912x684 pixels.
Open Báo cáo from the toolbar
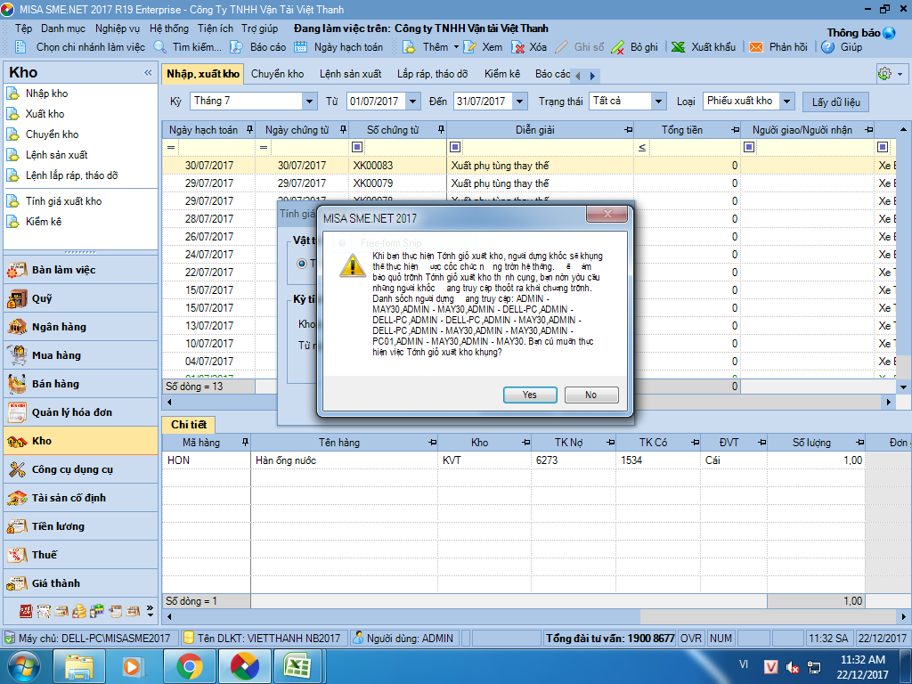(257, 47)
